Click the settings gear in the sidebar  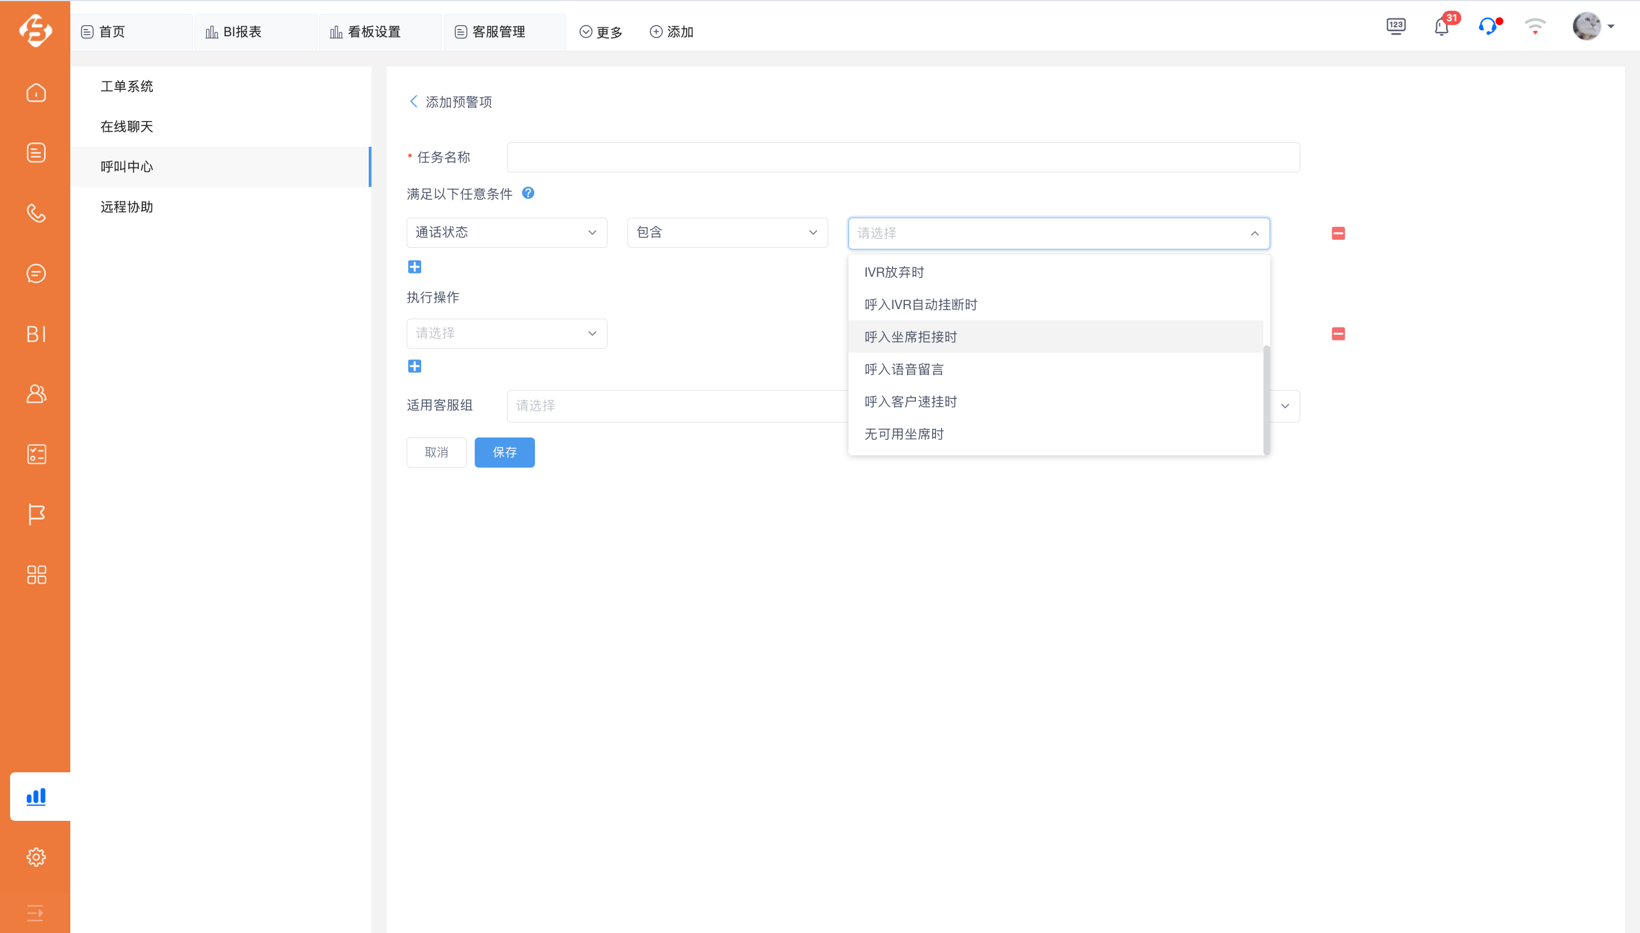tap(36, 857)
